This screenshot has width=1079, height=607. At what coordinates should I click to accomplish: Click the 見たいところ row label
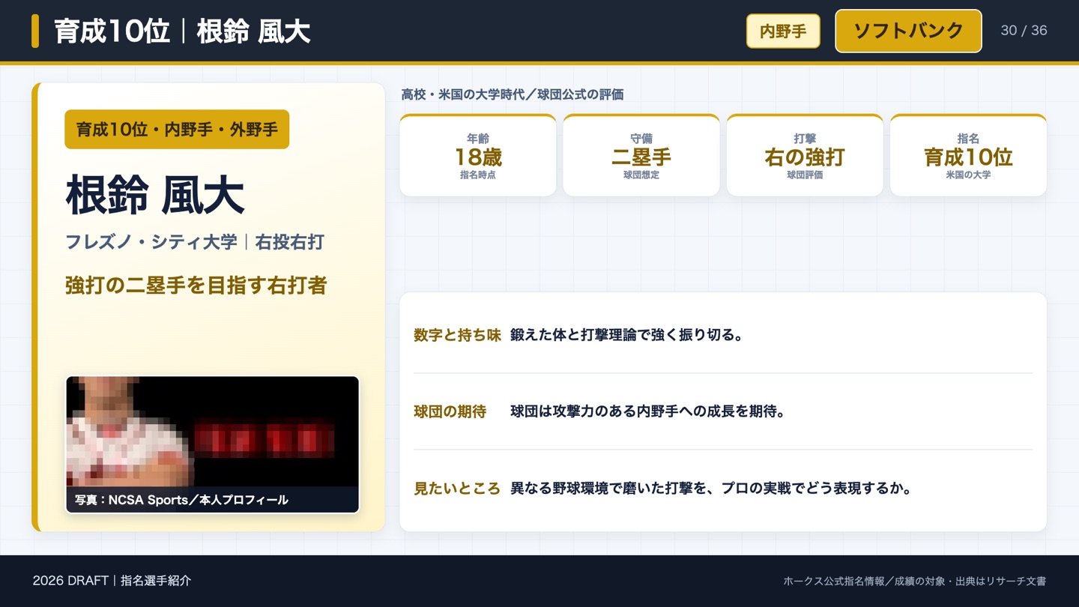(457, 489)
